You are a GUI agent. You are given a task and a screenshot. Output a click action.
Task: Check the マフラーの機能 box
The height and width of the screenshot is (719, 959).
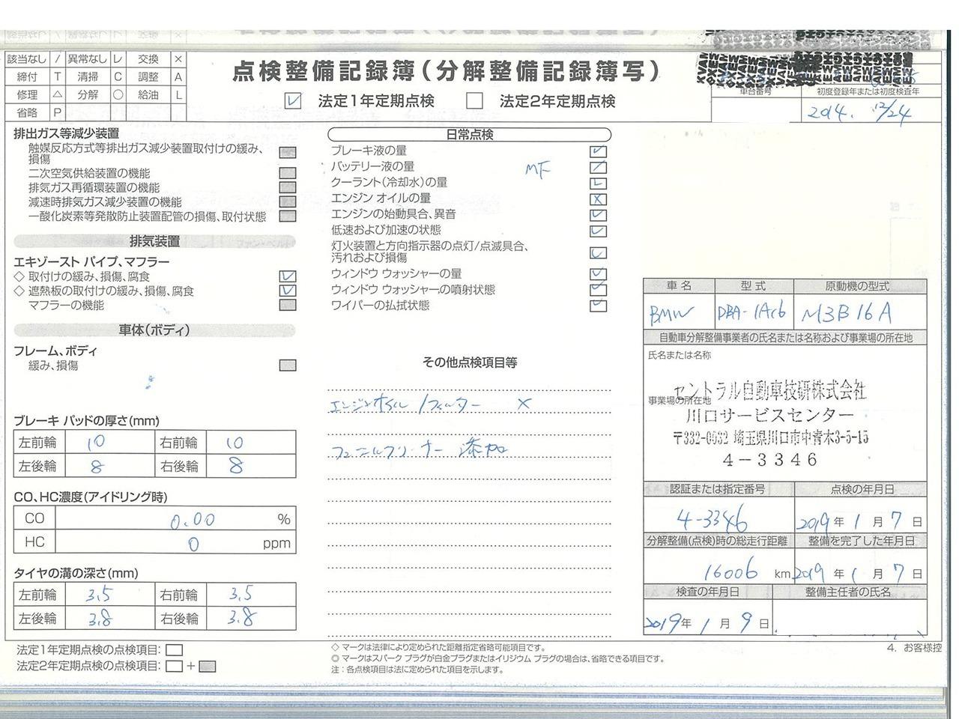(288, 305)
